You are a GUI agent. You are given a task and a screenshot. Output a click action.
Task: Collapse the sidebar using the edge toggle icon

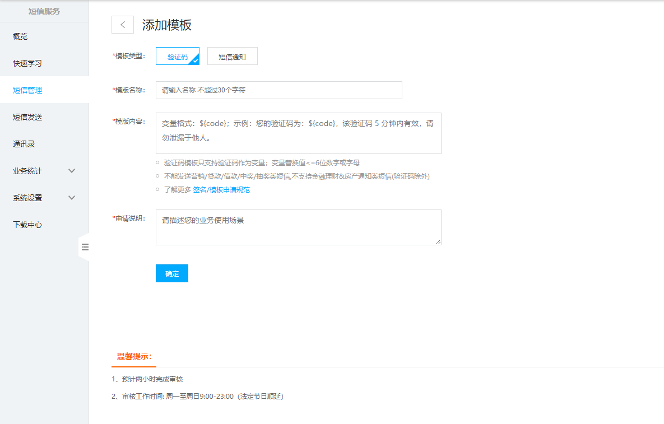(x=85, y=247)
